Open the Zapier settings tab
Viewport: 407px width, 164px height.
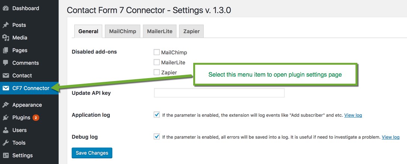tap(191, 31)
